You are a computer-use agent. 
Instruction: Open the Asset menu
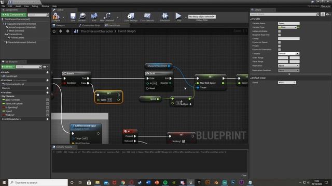point(18,6)
